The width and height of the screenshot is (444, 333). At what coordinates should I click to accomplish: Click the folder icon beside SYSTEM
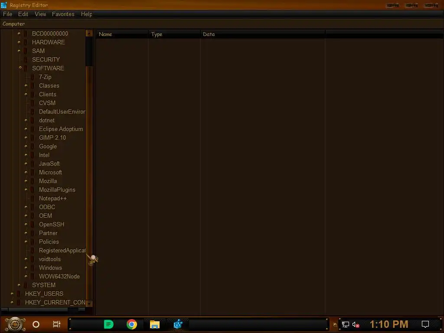coord(26,285)
